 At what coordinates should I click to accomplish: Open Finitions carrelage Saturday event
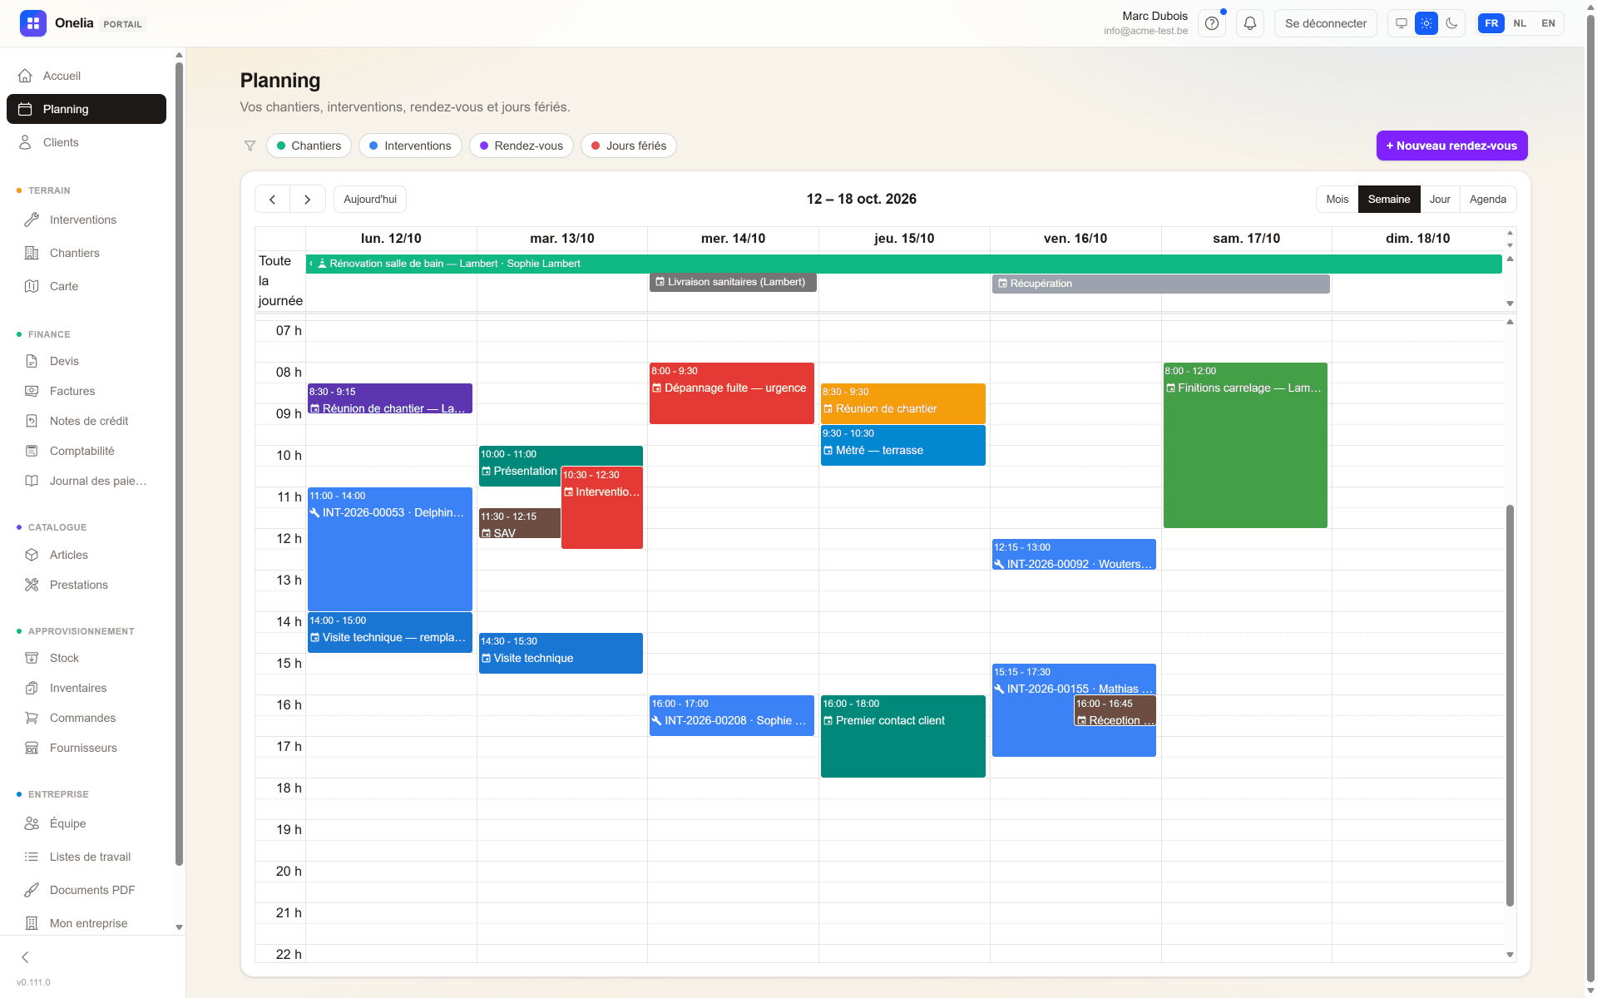click(x=1245, y=445)
